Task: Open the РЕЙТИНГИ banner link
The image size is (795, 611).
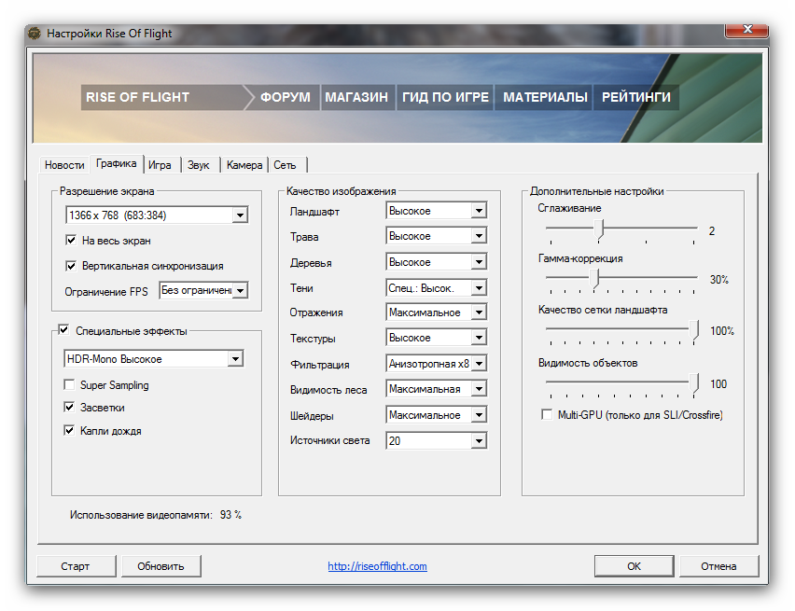Action: tap(636, 97)
